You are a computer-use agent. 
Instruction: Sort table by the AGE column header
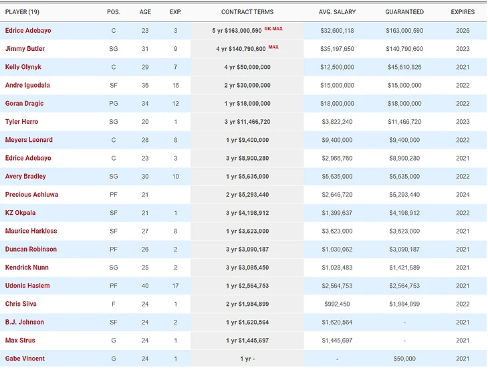(145, 12)
